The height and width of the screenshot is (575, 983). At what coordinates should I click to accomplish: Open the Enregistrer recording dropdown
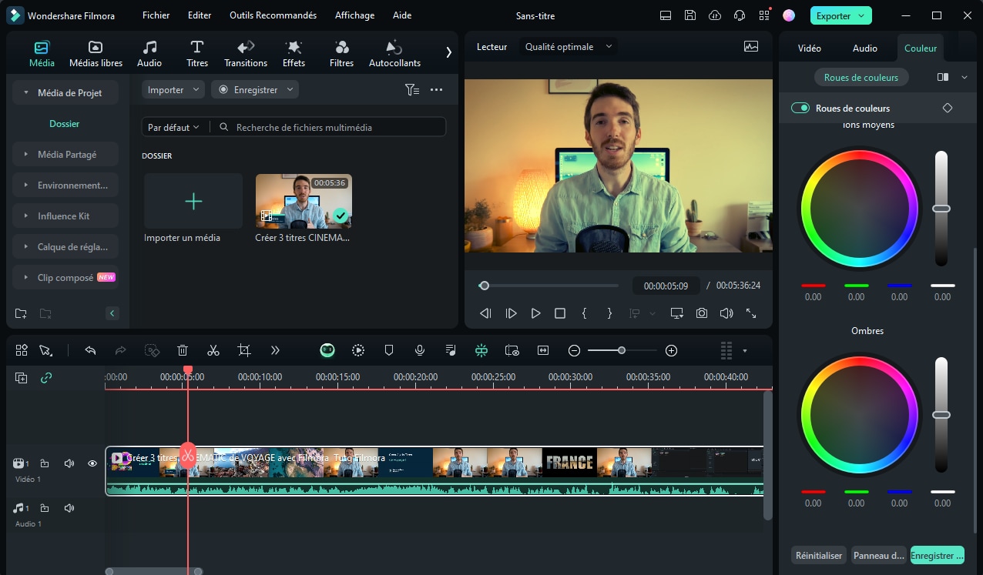[x=255, y=90]
